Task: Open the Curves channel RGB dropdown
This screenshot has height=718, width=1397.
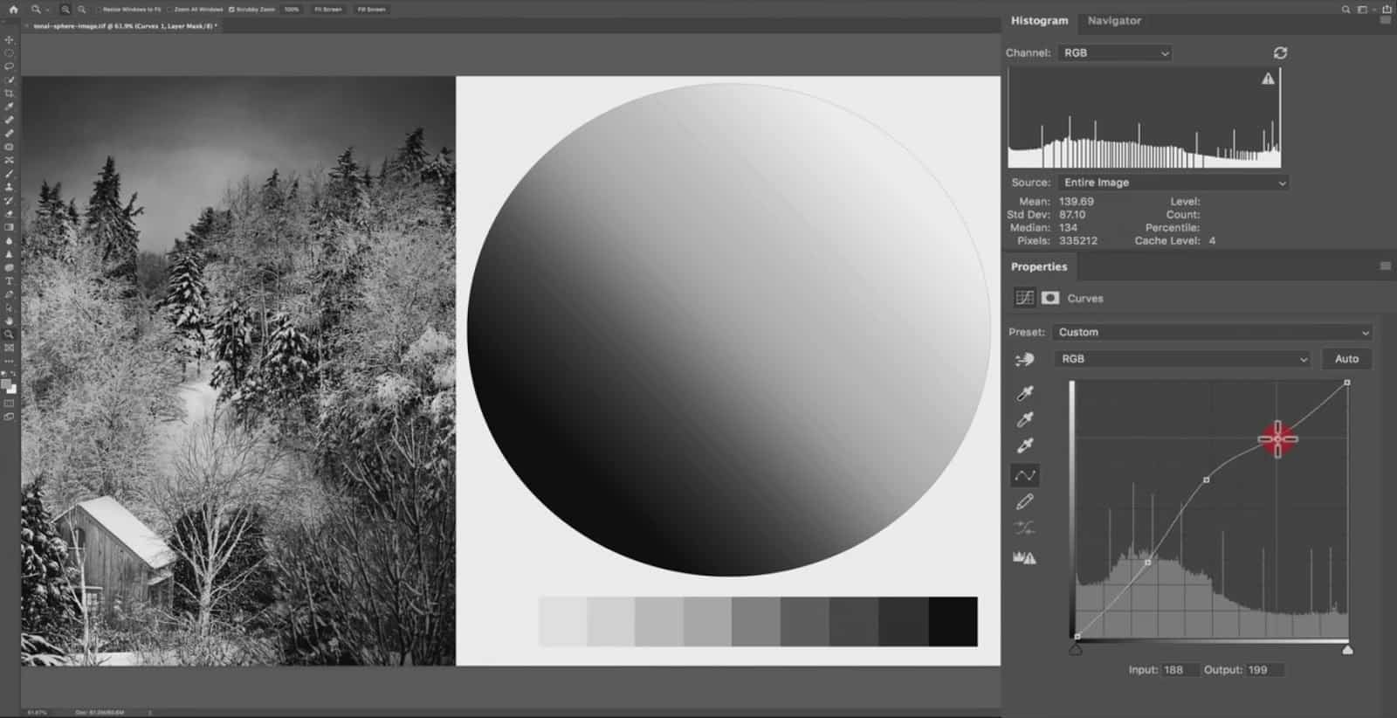Action: [1183, 359]
